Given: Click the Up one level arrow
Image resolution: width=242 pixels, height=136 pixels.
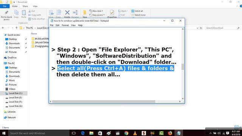Looking at the screenshot, I should (17, 28).
